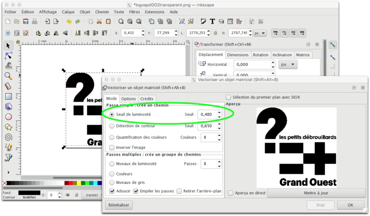
Task: Open the Fichier menu
Action: click(x=10, y=12)
